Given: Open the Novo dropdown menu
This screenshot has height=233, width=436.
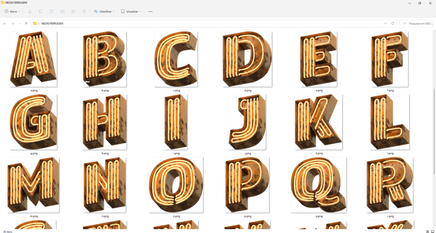Looking at the screenshot, I should [x=12, y=12].
